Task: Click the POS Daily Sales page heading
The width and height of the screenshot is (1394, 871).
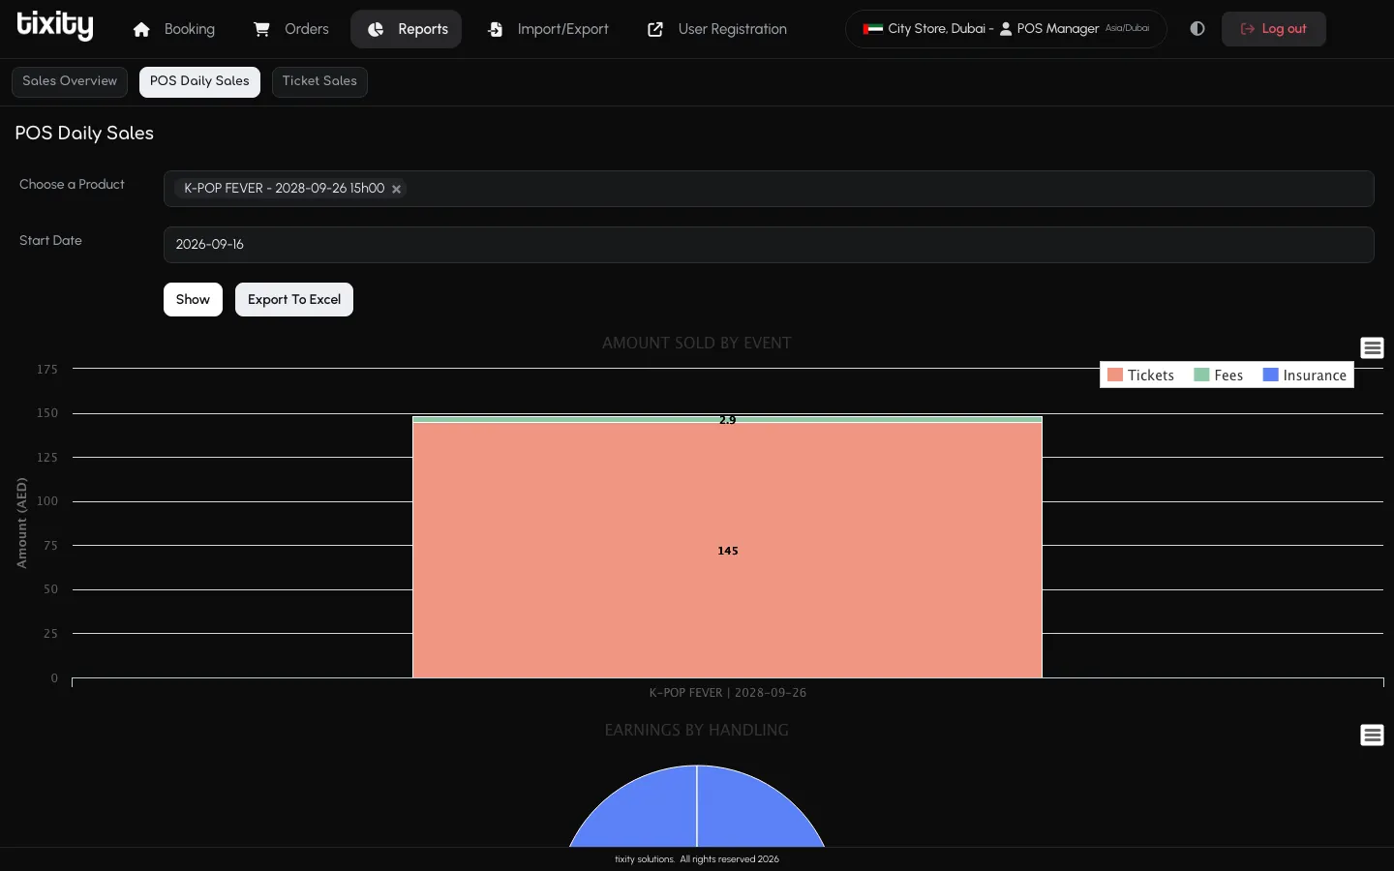Action: [x=84, y=134]
